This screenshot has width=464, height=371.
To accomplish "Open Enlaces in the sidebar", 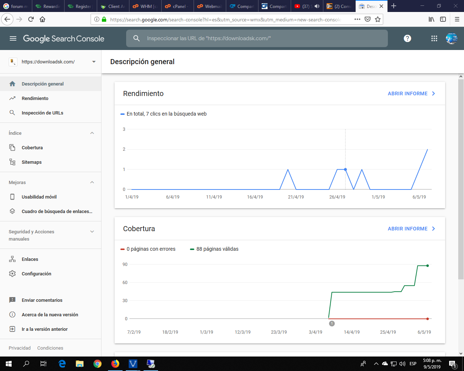I will point(51,259).
